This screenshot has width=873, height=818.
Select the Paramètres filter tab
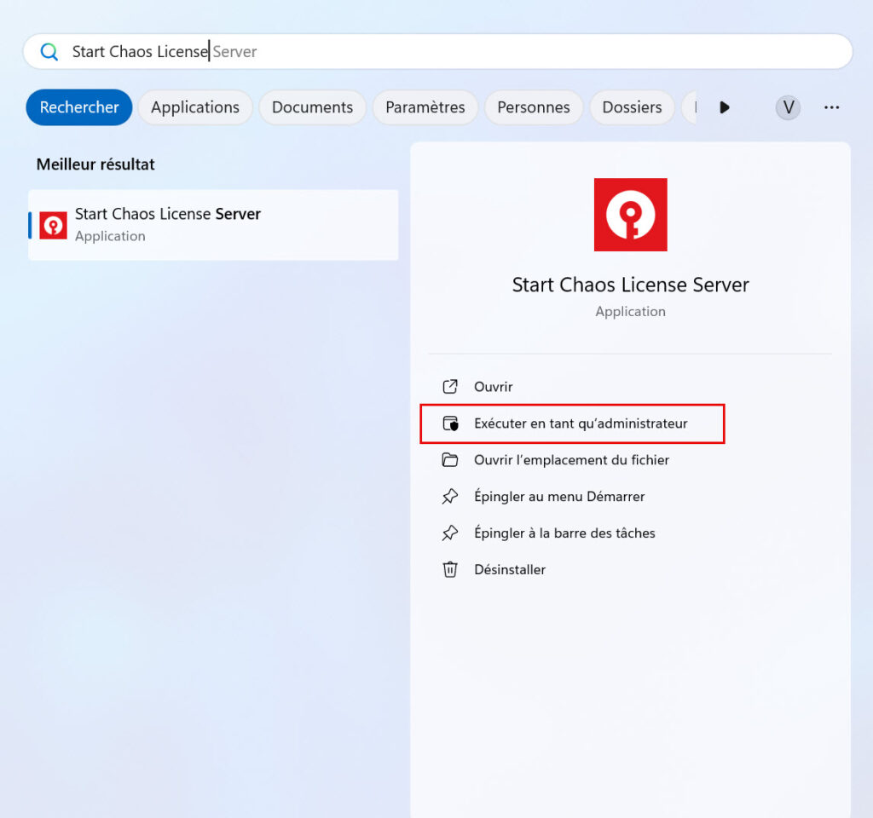pyautogui.click(x=425, y=107)
